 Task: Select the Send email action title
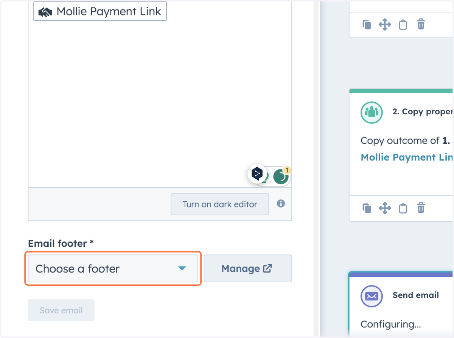coord(416,295)
